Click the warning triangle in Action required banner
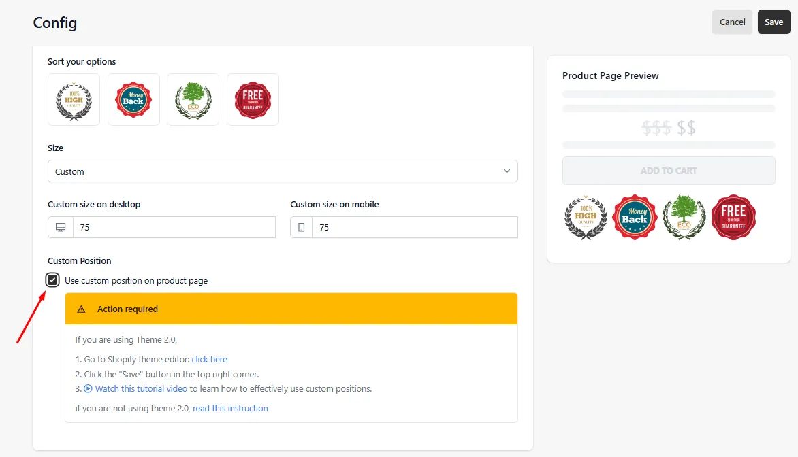Image resolution: width=798 pixels, height=457 pixels. coord(81,309)
